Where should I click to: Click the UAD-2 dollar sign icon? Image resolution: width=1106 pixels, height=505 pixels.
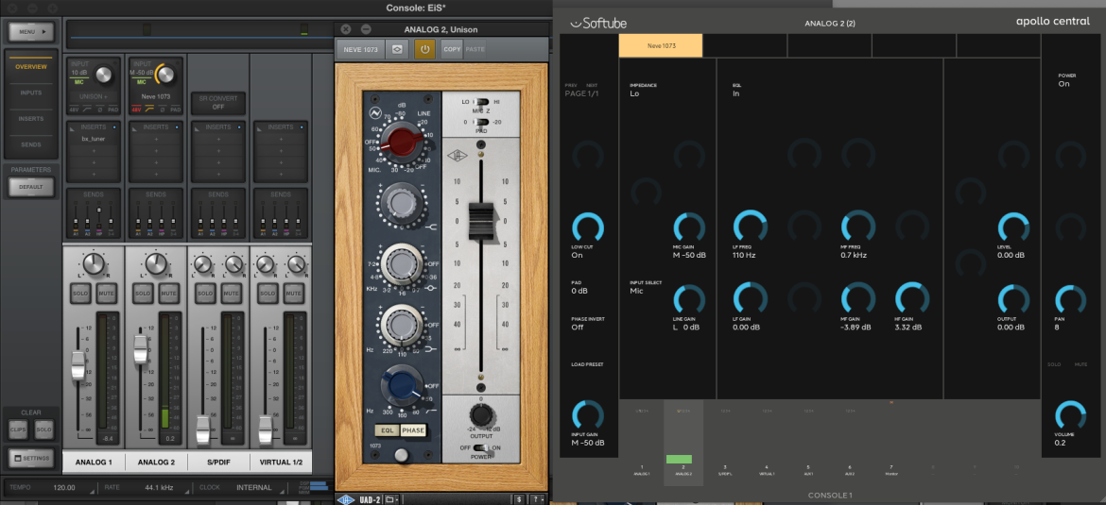point(519,499)
